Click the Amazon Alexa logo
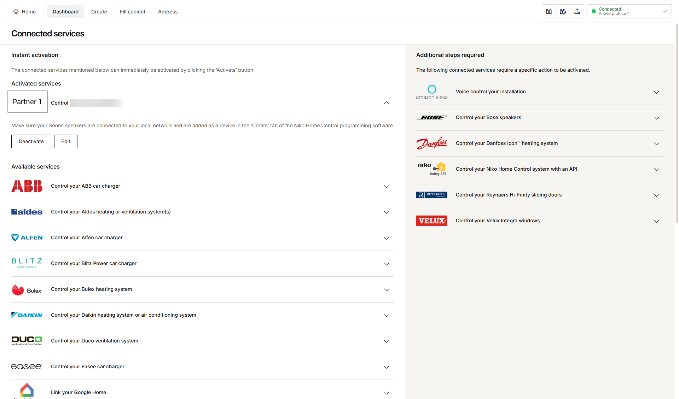Viewport: 679px width, 399px height. (x=431, y=92)
